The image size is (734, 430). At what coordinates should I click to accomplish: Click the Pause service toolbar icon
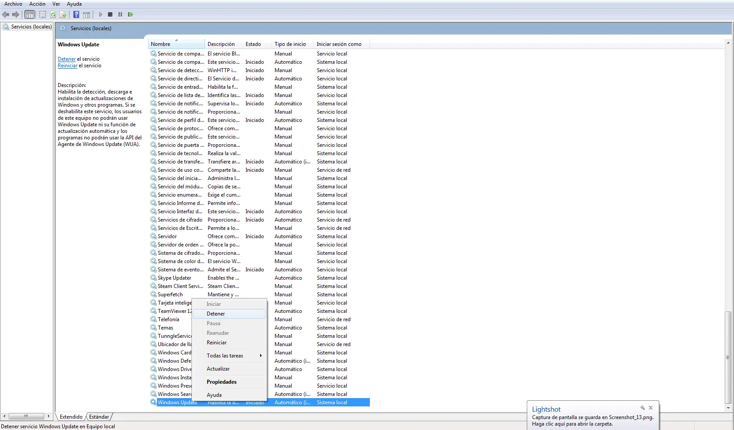click(x=120, y=14)
